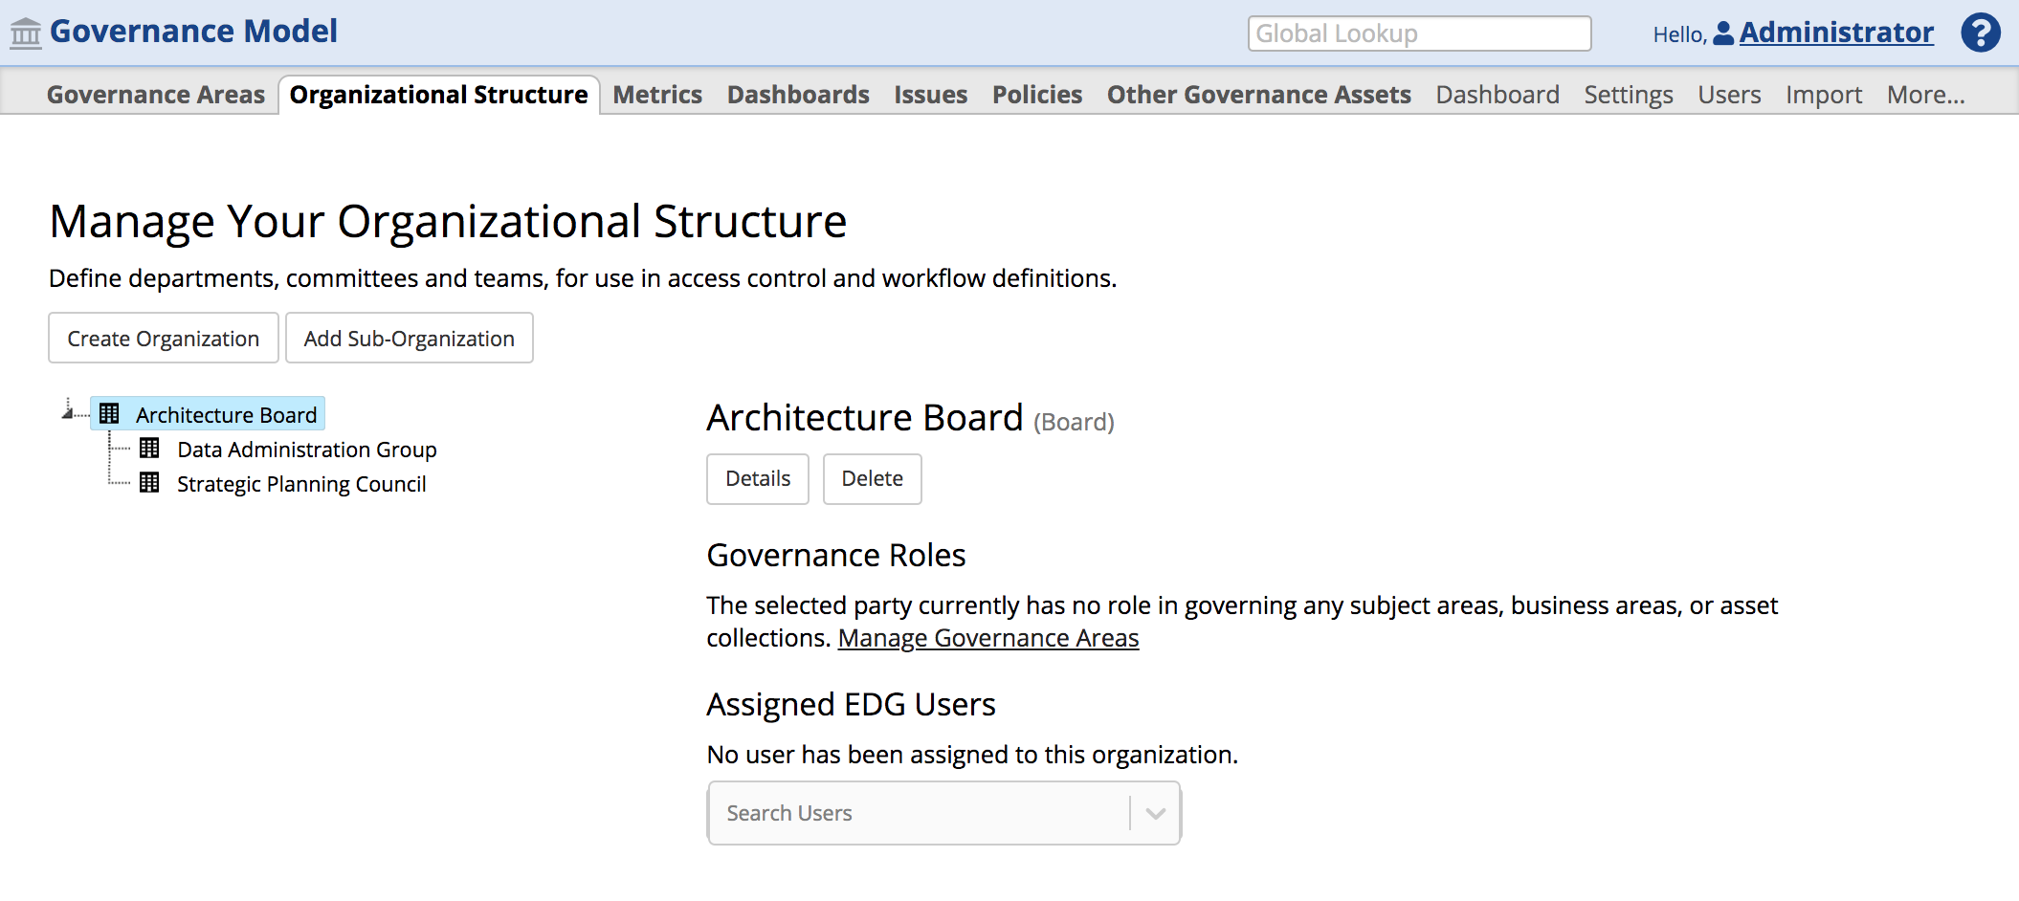
Task: Select Strategic Planning Council in the tree
Action: tap(300, 483)
